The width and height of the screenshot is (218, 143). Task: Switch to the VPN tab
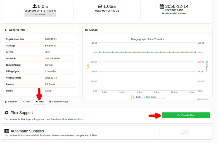click(26, 102)
